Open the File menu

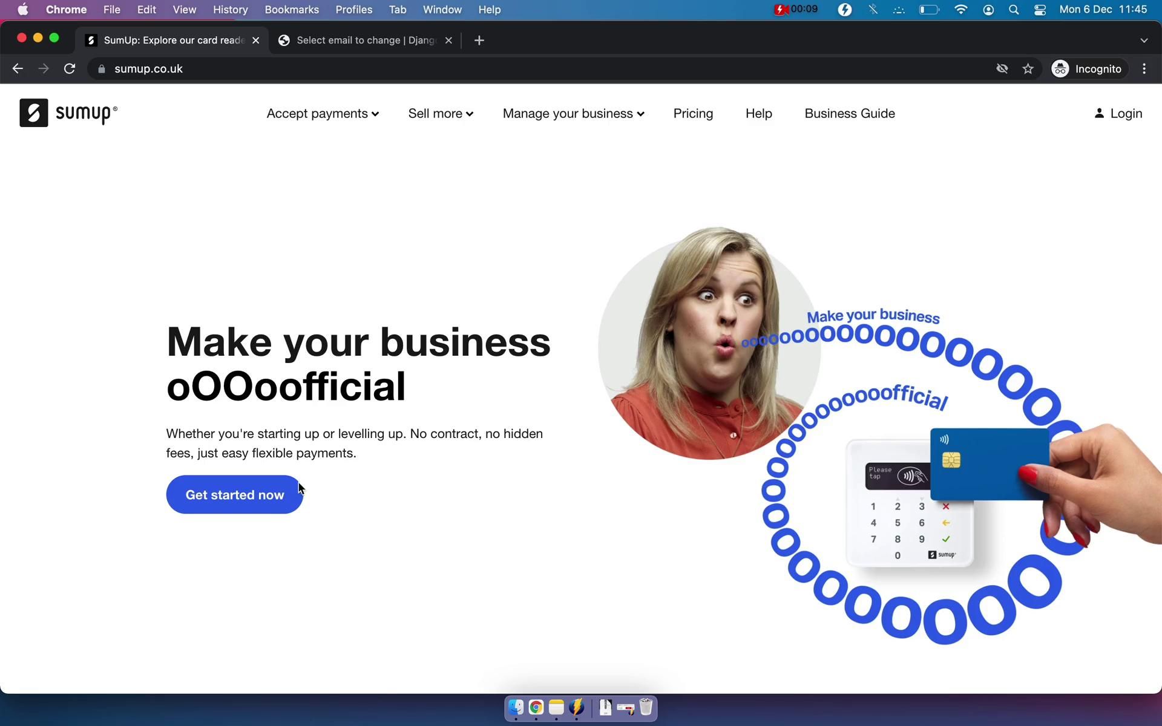(111, 10)
